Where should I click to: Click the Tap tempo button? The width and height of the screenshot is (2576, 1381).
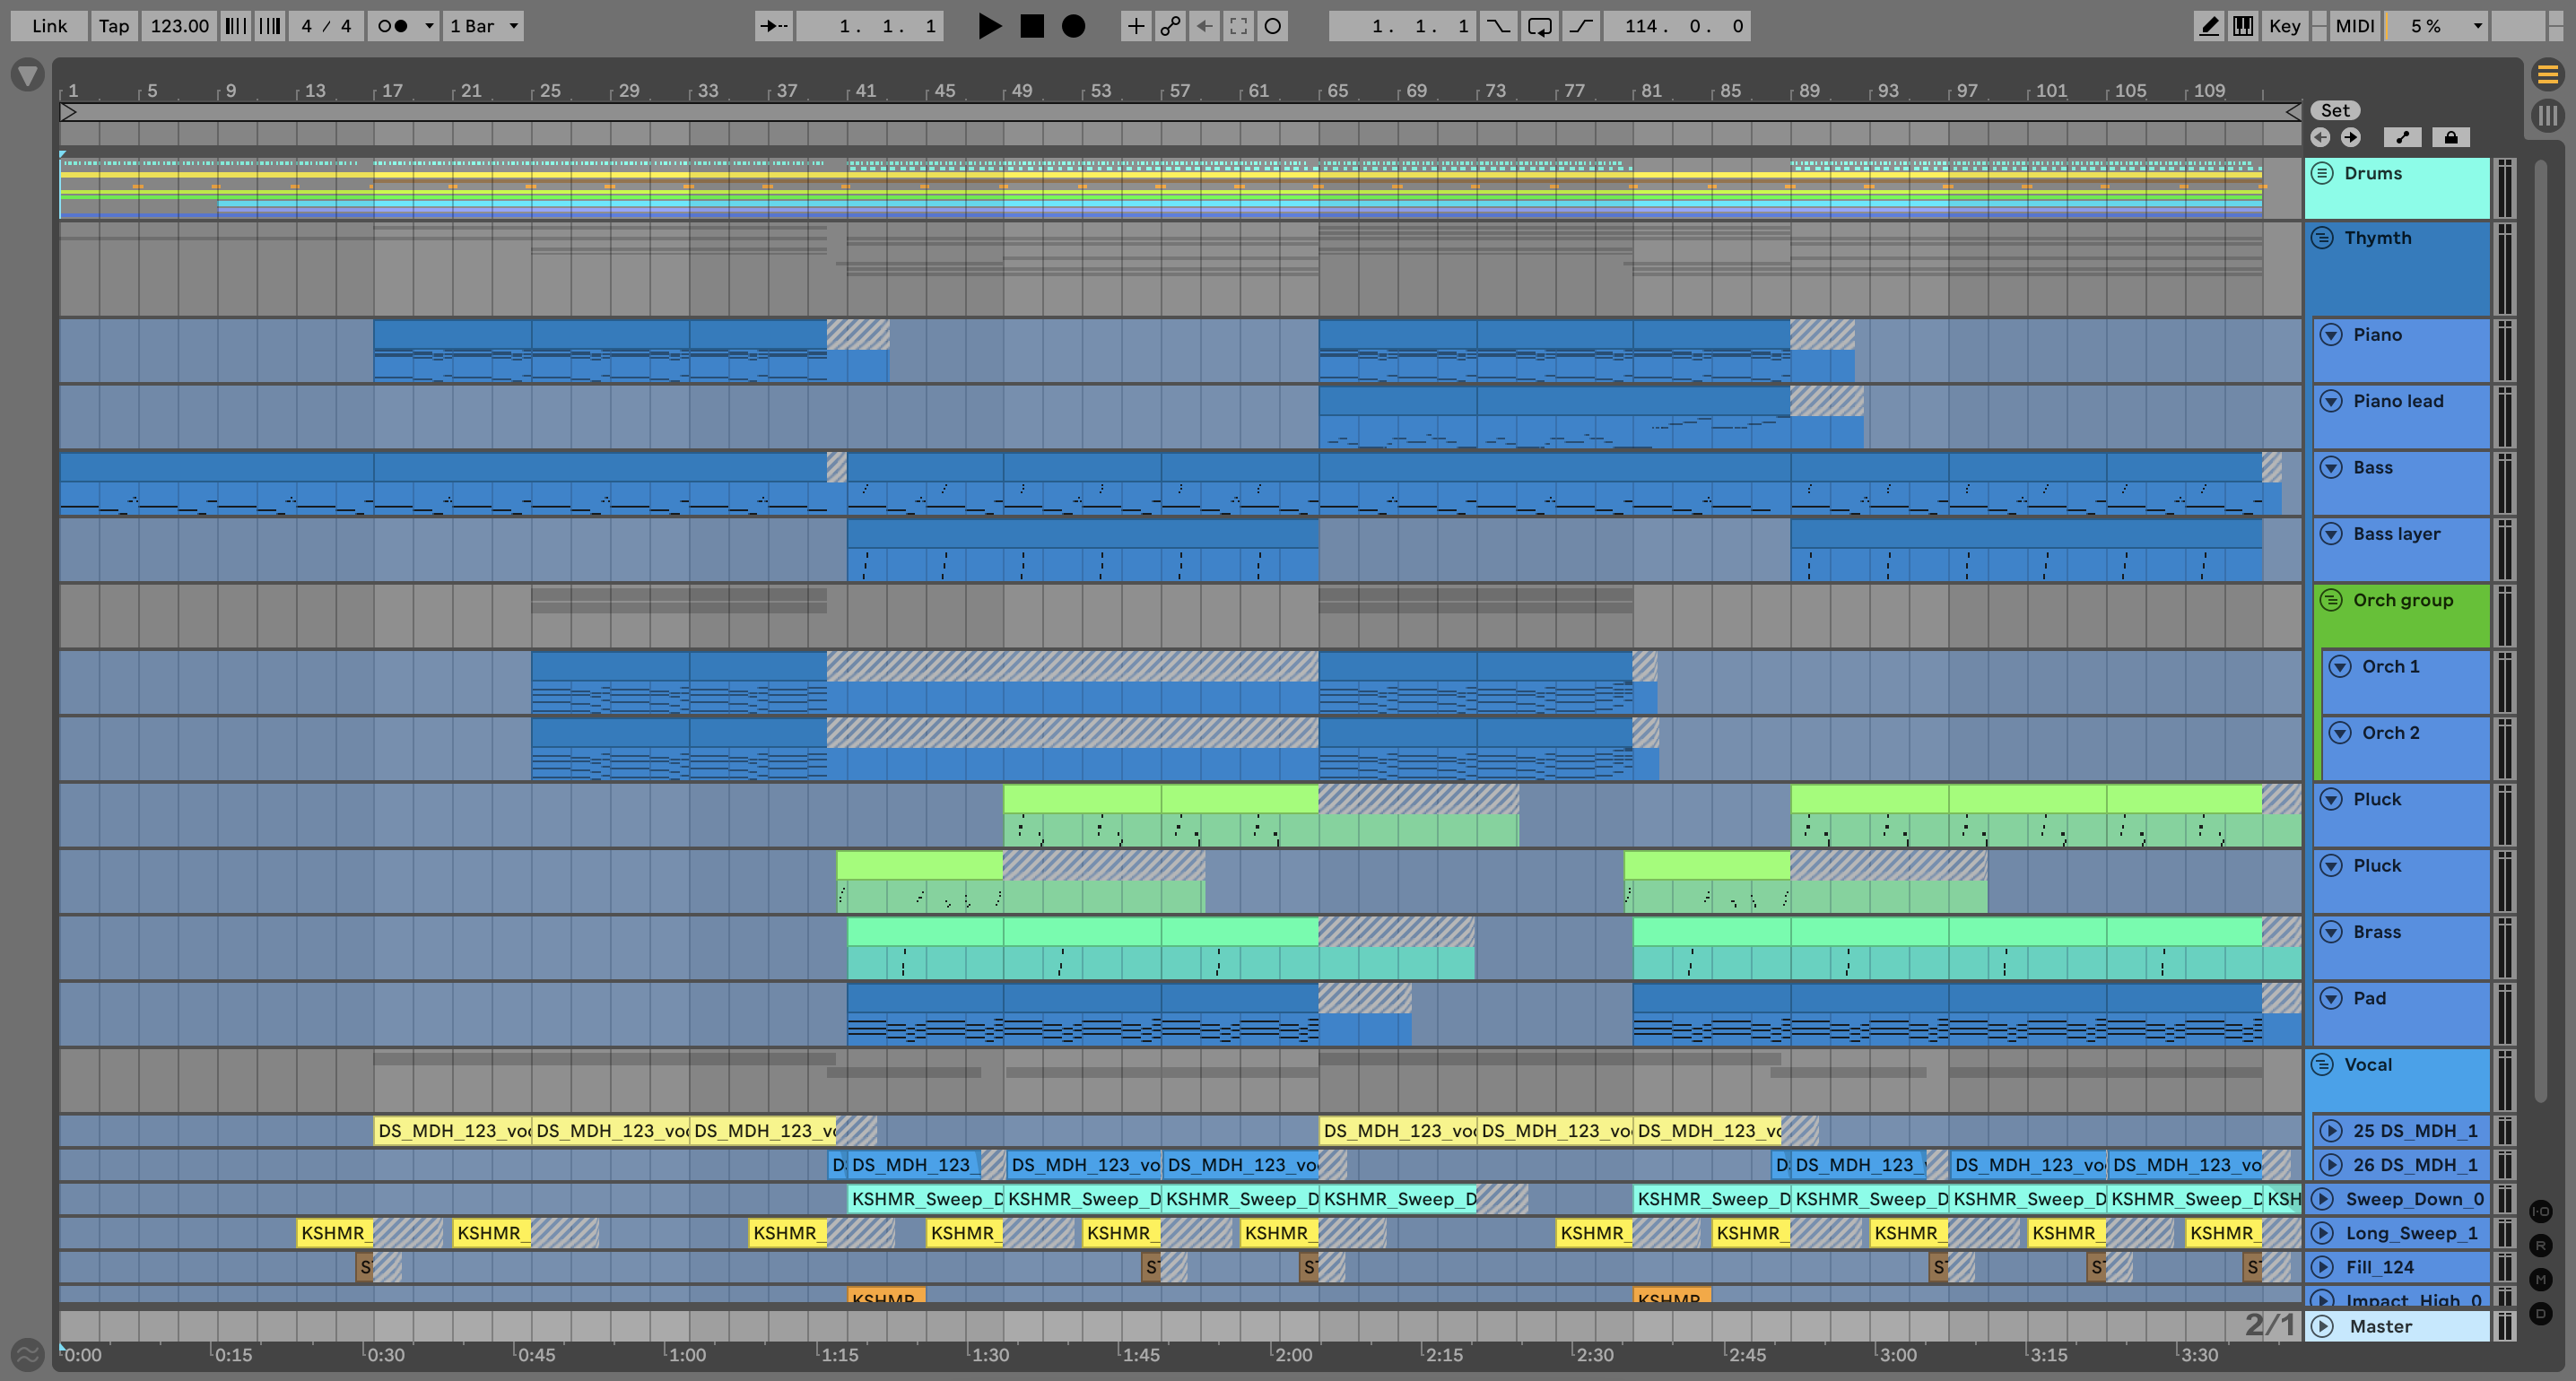tap(113, 26)
